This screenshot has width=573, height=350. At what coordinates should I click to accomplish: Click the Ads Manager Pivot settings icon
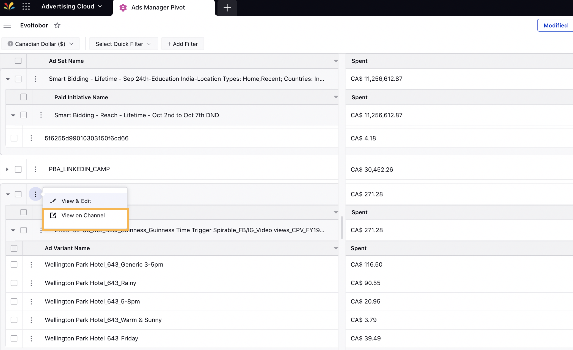122,7
